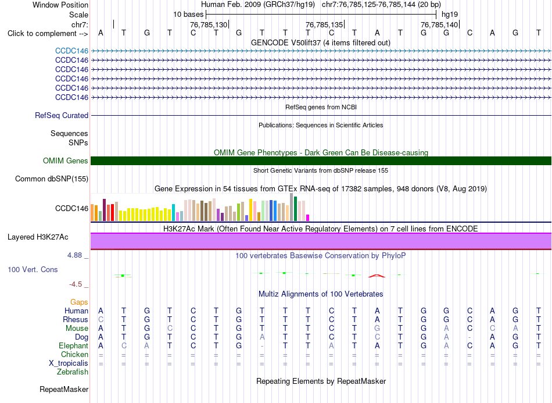Select the orange Gaps label
This screenshot has height=403, width=552.
click(79, 302)
